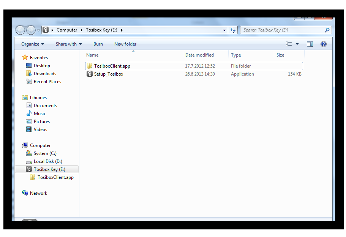Select Computer in the navigation pane

[x=40, y=145]
